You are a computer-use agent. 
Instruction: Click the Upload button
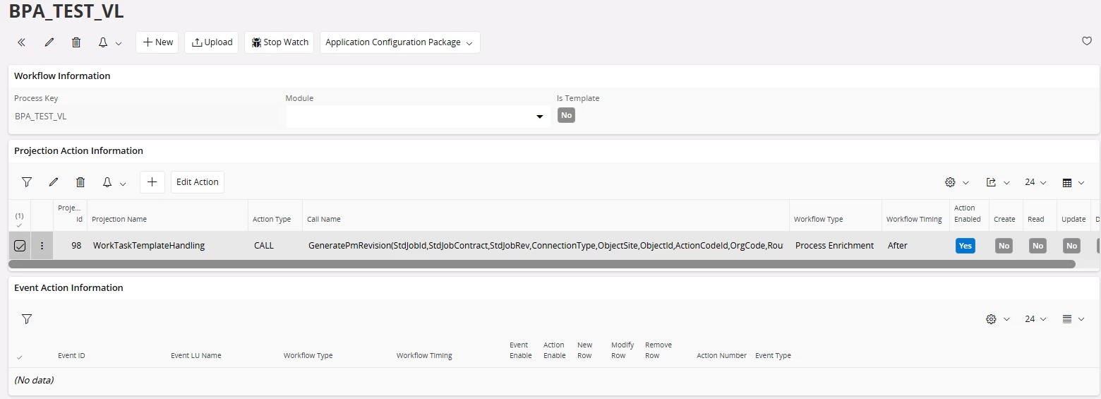point(212,42)
